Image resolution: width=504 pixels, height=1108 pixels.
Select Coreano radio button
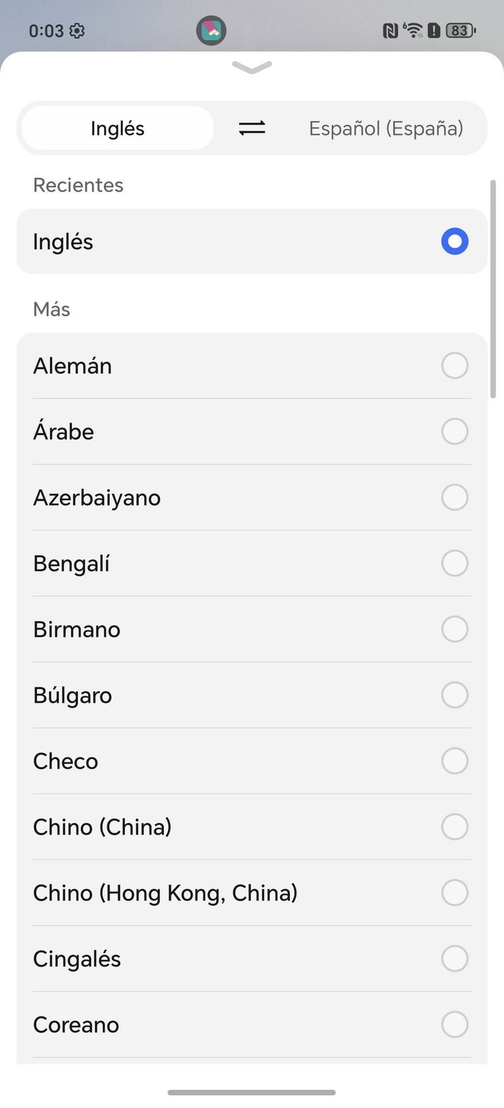[x=454, y=1024]
